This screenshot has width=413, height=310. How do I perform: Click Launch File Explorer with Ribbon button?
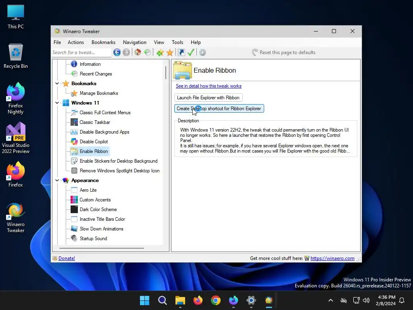[208, 98]
